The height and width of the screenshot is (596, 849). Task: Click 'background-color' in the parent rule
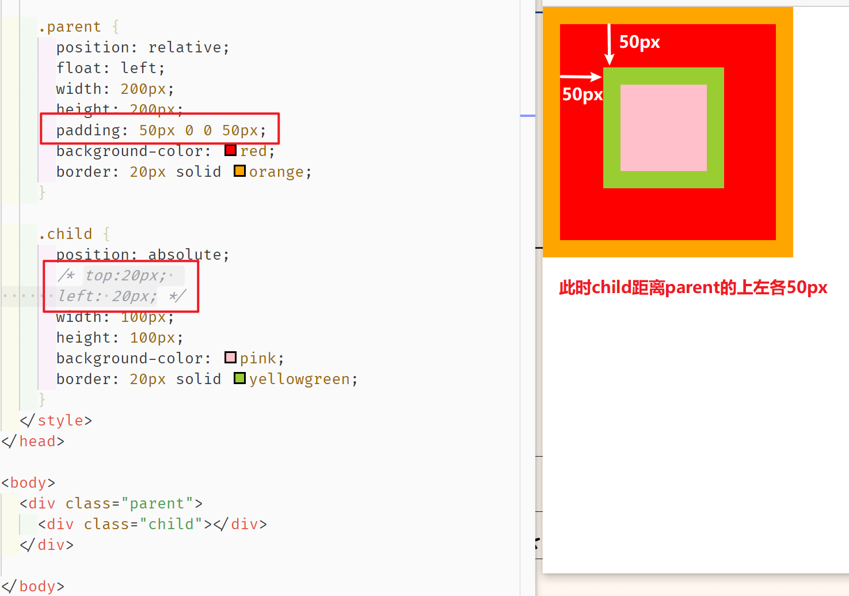pyautogui.click(x=130, y=151)
